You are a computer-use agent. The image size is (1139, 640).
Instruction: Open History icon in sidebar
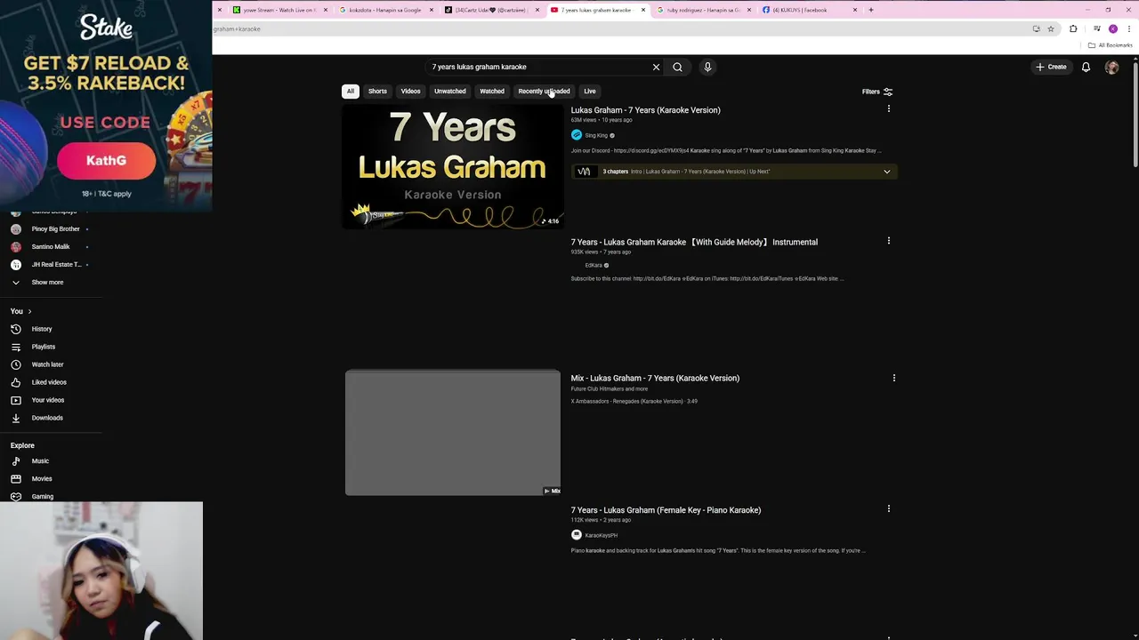click(x=16, y=329)
